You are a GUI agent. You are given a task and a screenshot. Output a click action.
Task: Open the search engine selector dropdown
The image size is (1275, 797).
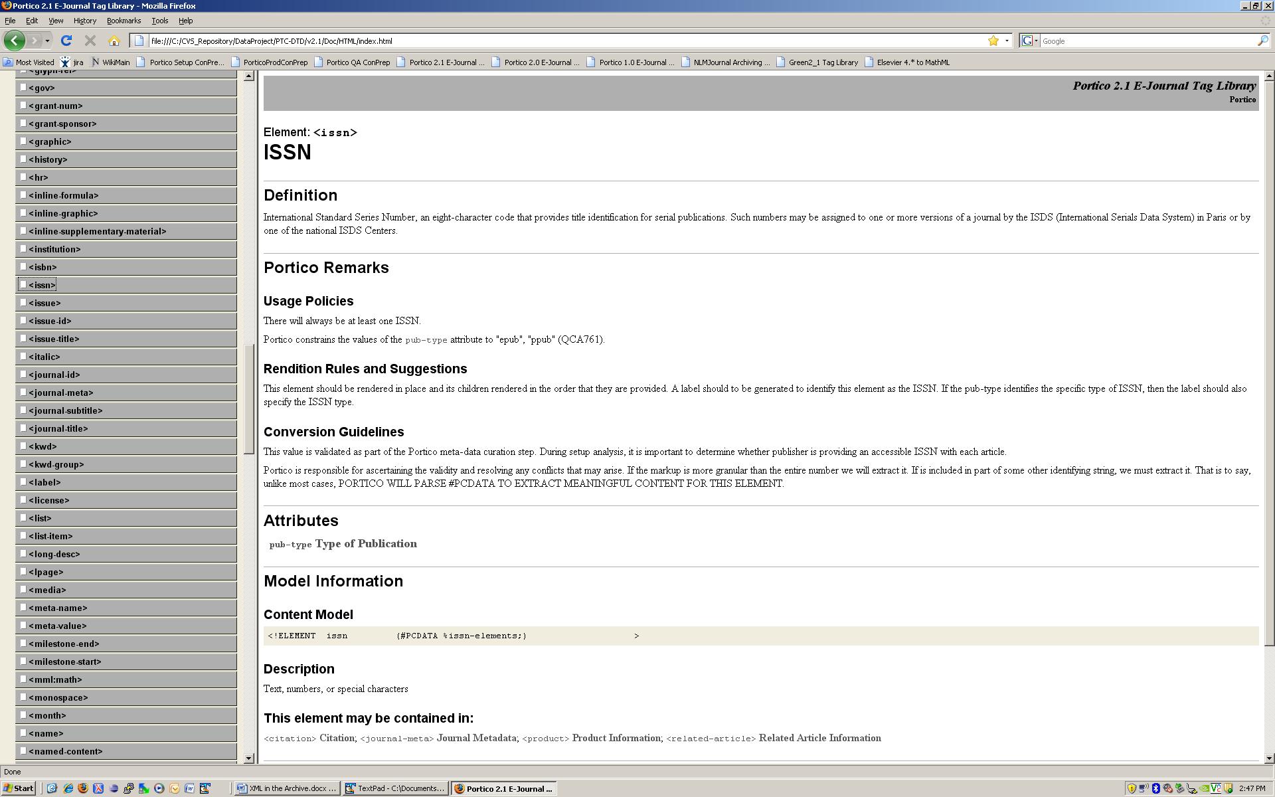pos(1029,41)
